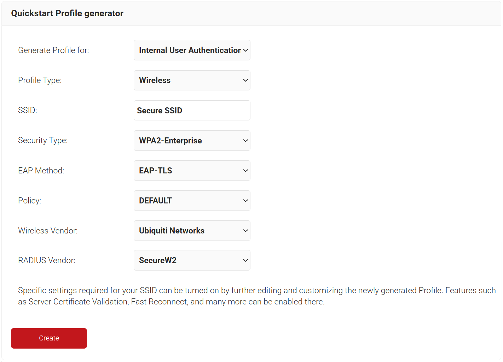Click the chevron arrow beside EAP-TLS

(245, 171)
